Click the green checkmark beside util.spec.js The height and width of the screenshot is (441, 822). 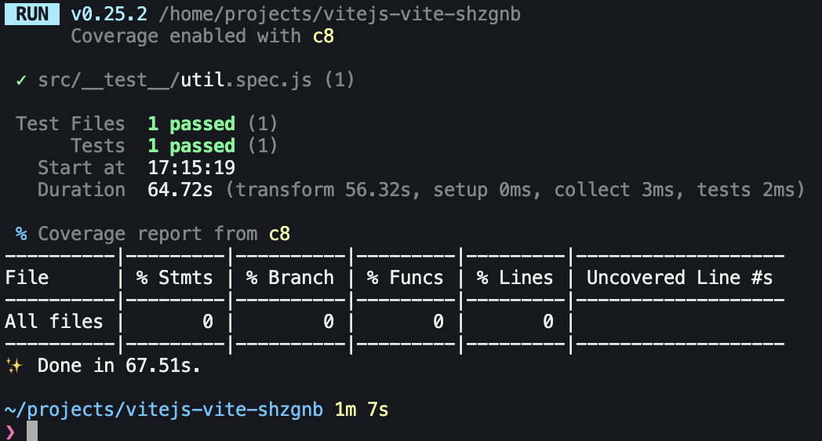pos(21,80)
